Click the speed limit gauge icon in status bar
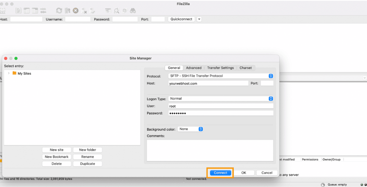 [x=323, y=185]
